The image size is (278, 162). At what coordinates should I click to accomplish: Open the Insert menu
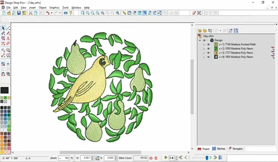(32, 7)
